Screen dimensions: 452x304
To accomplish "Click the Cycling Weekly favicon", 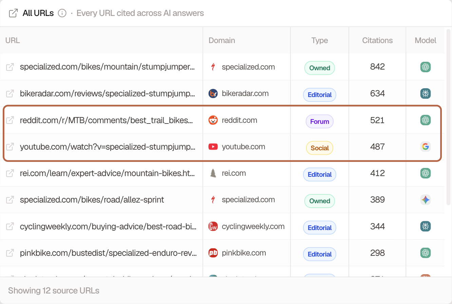I will [x=213, y=226].
